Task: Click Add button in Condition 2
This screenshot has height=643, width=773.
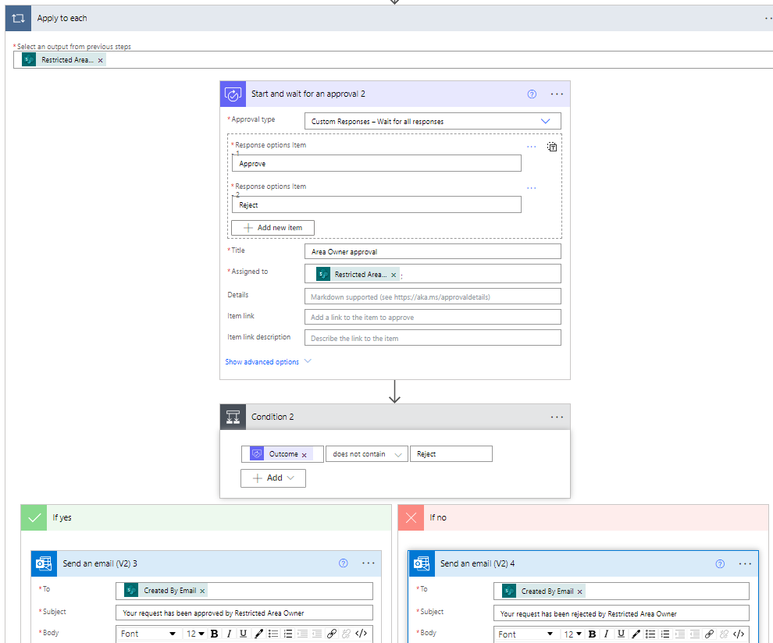Action: point(273,478)
